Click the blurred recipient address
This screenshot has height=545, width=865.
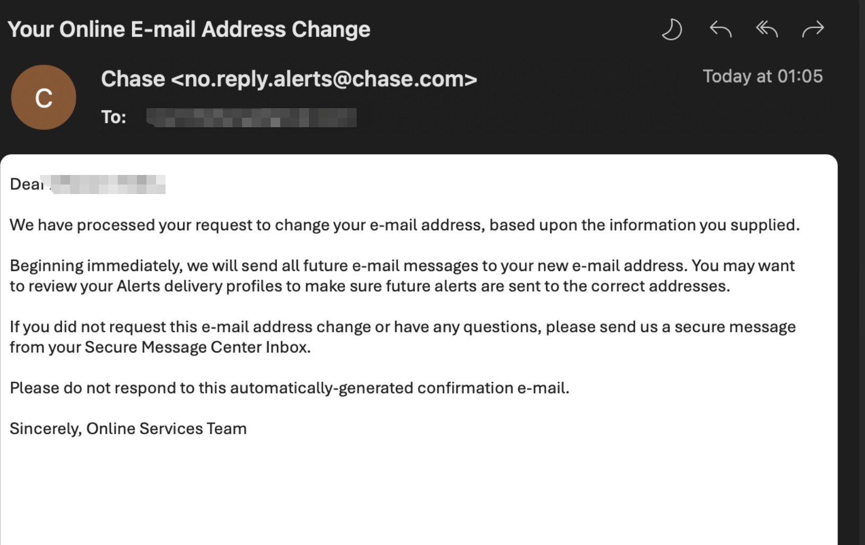[252, 117]
